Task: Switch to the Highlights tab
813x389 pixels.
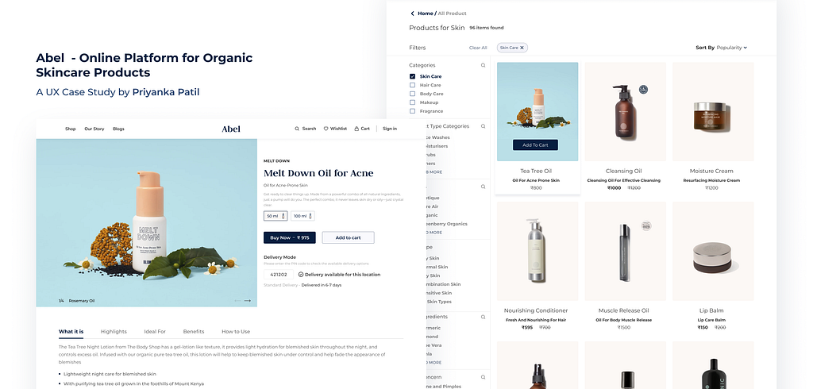Action: (x=114, y=331)
